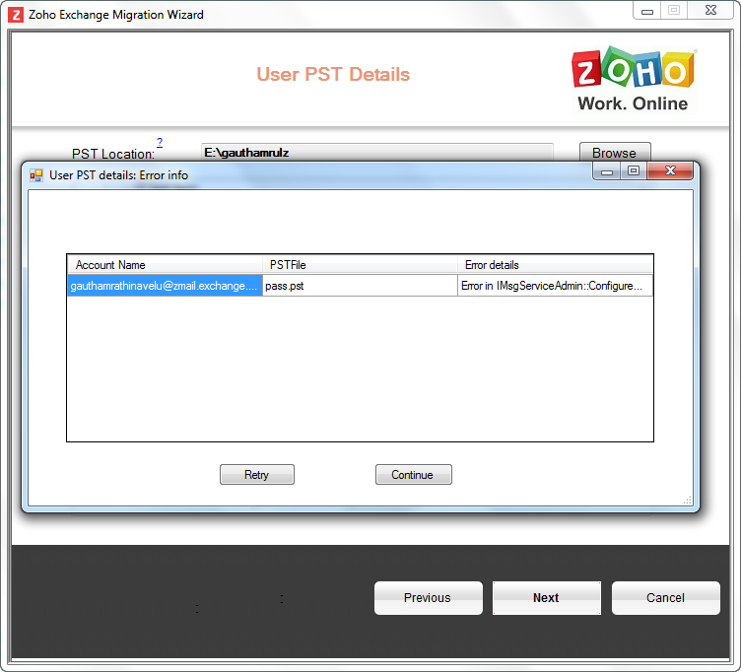
Task: Open the PST Location help question mark link
Action: [x=160, y=142]
